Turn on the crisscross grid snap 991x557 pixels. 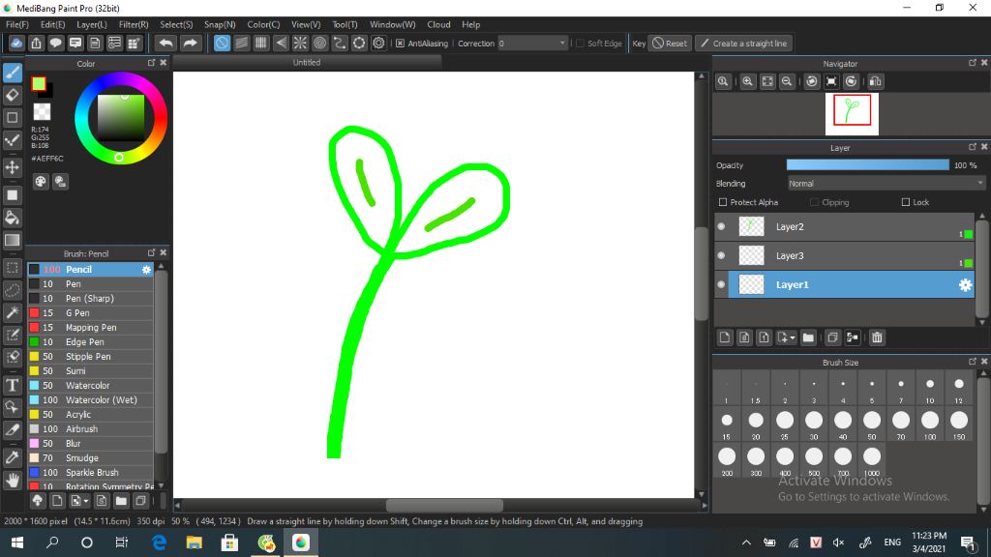(261, 43)
